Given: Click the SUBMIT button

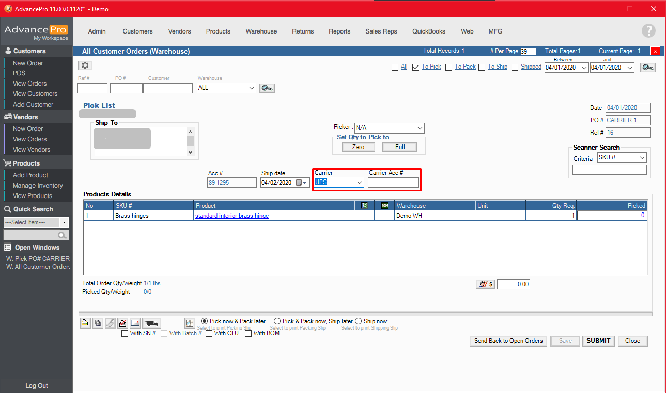Looking at the screenshot, I should pos(598,341).
